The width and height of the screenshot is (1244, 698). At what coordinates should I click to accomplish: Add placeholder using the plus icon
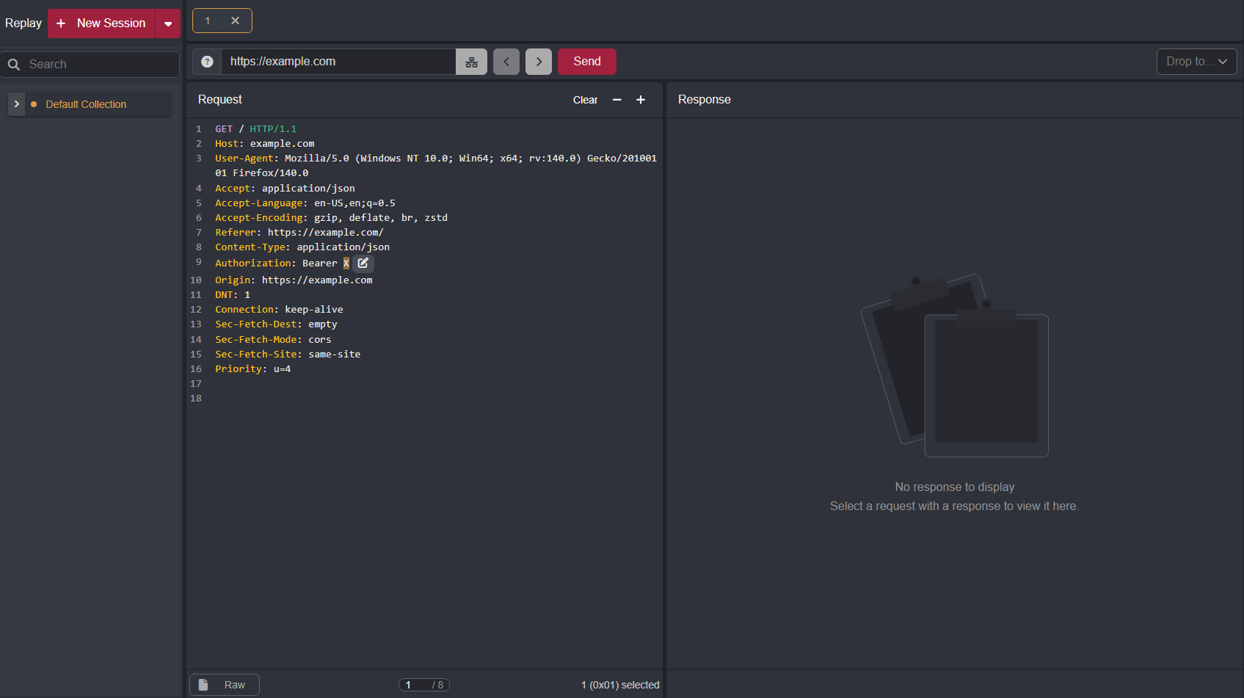coord(641,100)
